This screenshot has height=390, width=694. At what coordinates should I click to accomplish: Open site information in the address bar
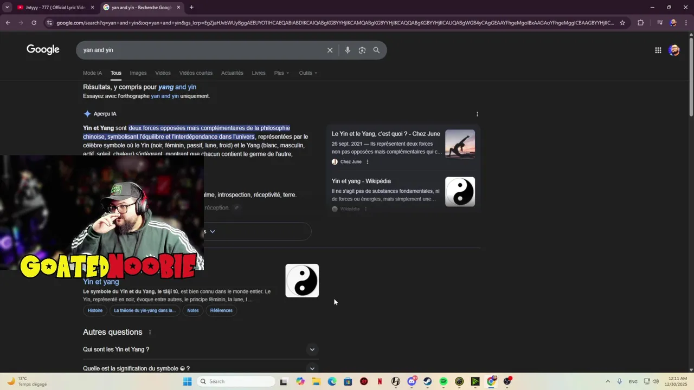click(x=49, y=23)
